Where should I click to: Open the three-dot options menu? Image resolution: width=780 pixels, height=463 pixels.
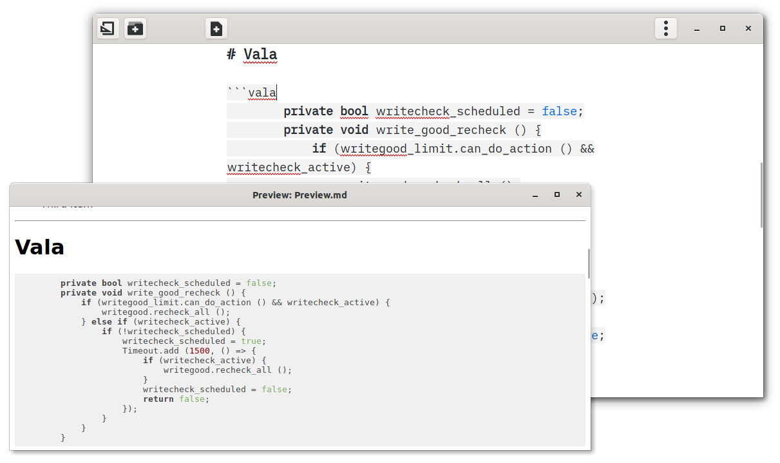pyautogui.click(x=666, y=28)
